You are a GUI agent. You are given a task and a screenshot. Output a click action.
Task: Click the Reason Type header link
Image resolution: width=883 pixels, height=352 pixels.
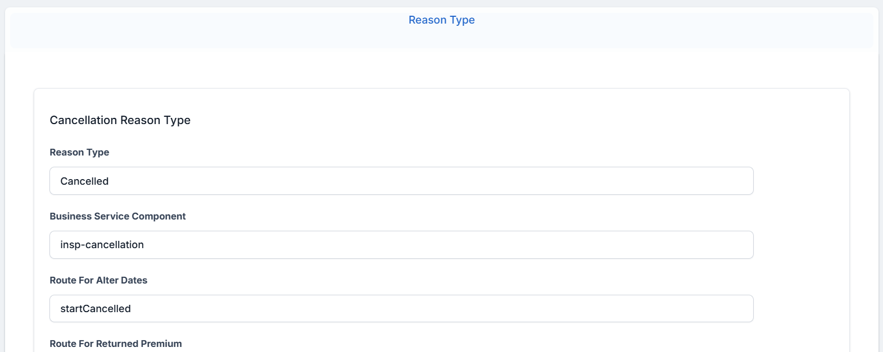point(441,20)
